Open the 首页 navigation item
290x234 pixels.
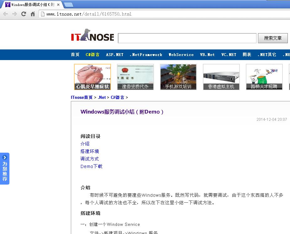coord(75,55)
